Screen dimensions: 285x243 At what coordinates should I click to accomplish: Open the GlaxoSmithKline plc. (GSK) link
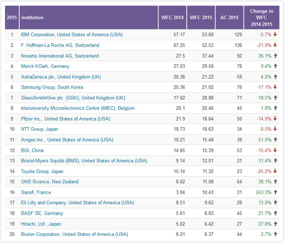pos(73,98)
